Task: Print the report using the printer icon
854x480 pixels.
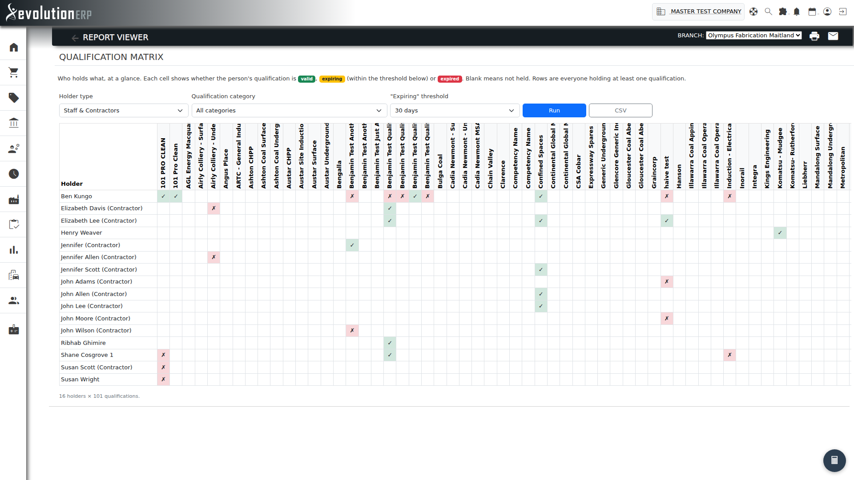Action: click(x=814, y=36)
